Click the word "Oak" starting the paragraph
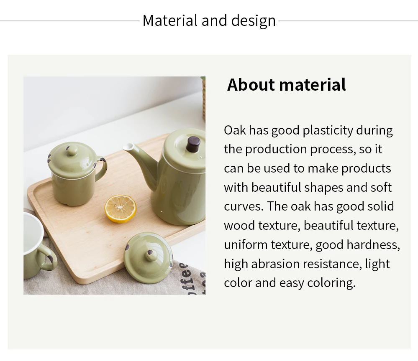418x361 pixels. [x=235, y=130]
